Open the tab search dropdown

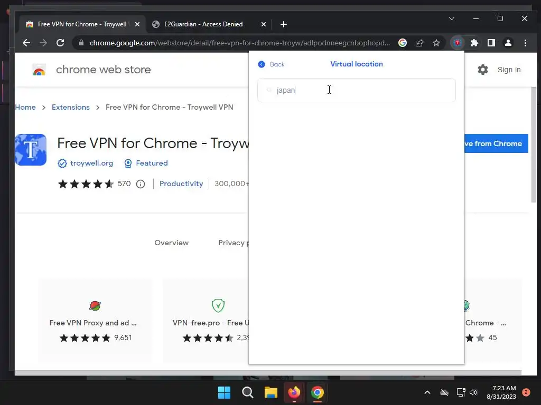click(452, 18)
